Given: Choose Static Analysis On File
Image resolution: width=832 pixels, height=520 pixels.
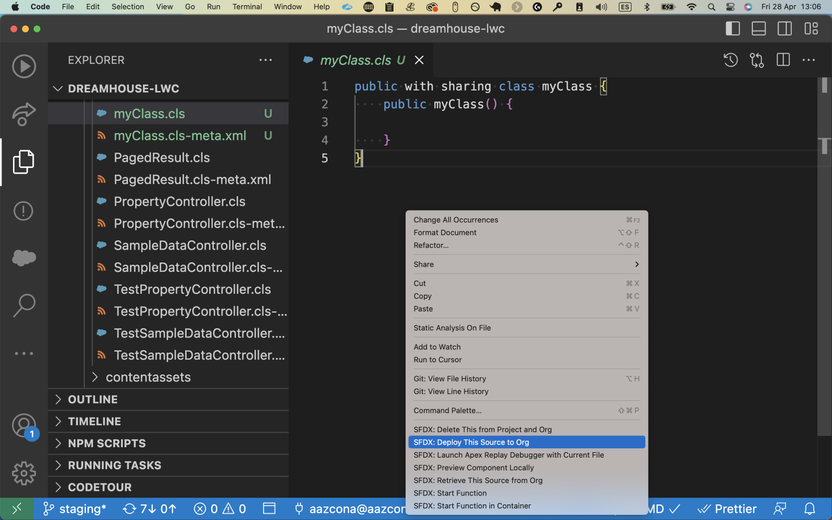Looking at the screenshot, I should (x=527, y=328).
